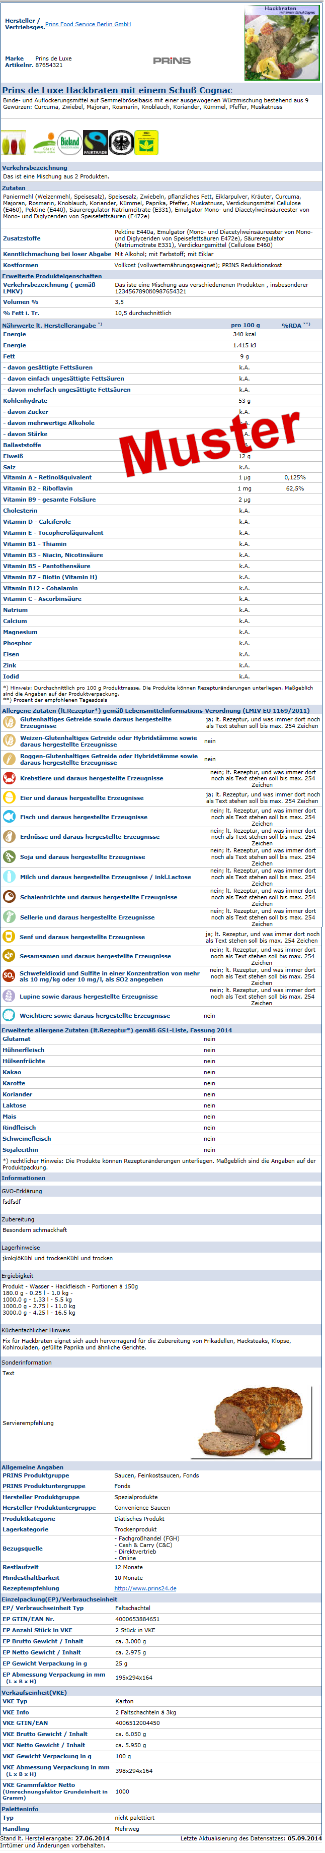Click the Milch allergen icon
This screenshot has width=325, height=1853.
click(10, 876)
